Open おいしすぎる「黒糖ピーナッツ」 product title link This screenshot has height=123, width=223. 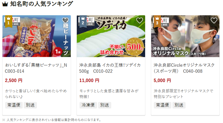point(36,68)
